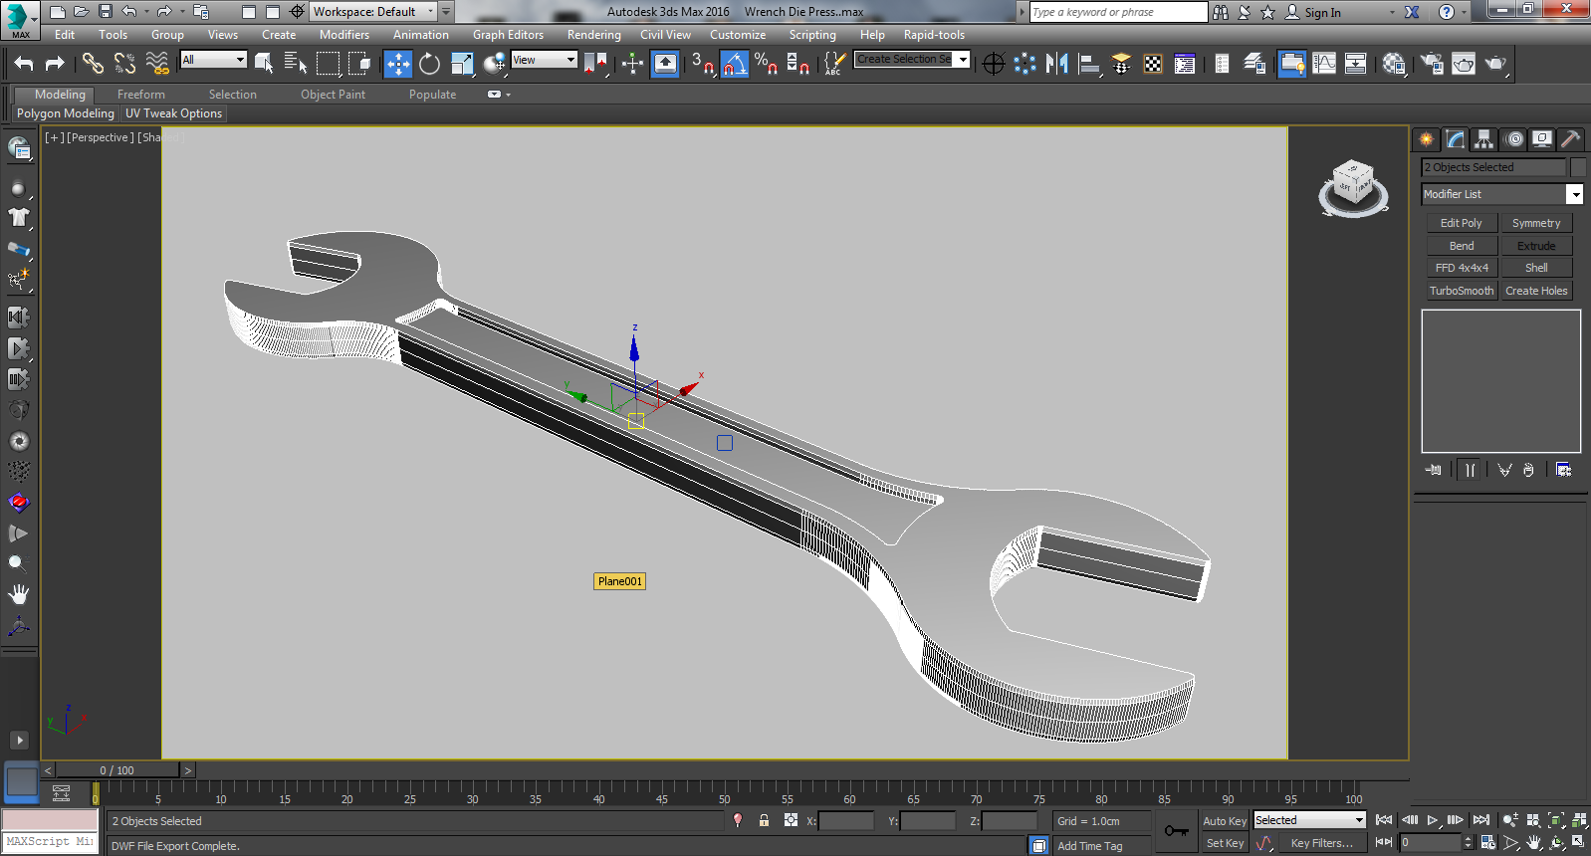Choose the Bind to Space Warp tool

pyautogui.click(x=157, y=64)
